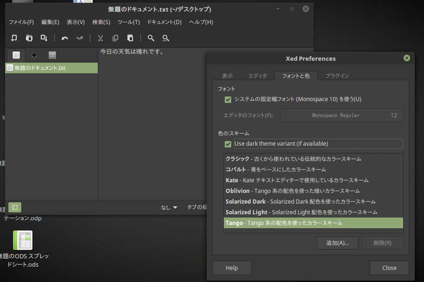Open ドキュメント(D) menu
Viewport: 424px width, 282px height.
[165, 22]
